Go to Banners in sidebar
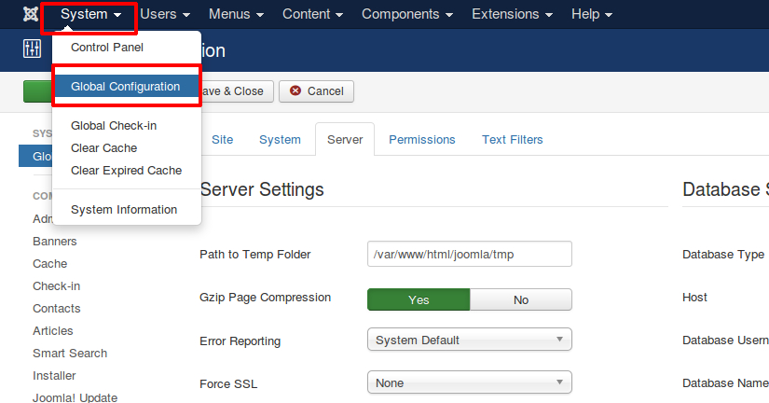Screen dimensions: 769x403 point(55,242)
